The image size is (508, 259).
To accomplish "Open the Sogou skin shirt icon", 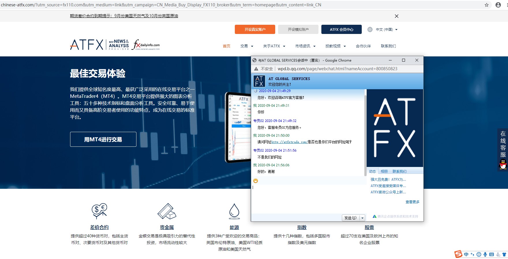I will [x=504, y=254].
